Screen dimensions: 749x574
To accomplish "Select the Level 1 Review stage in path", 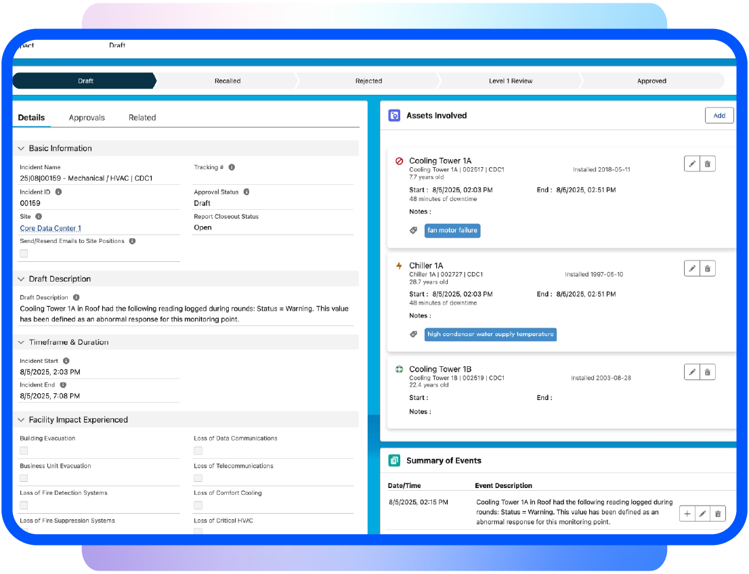I will [511, 81].
